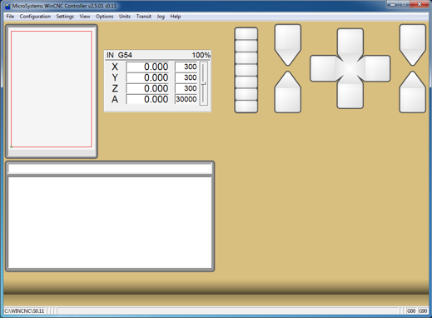Open the Configuration menu
Image resolution: width=432 pixels, height=318 pixels.
tap(35, 17)
